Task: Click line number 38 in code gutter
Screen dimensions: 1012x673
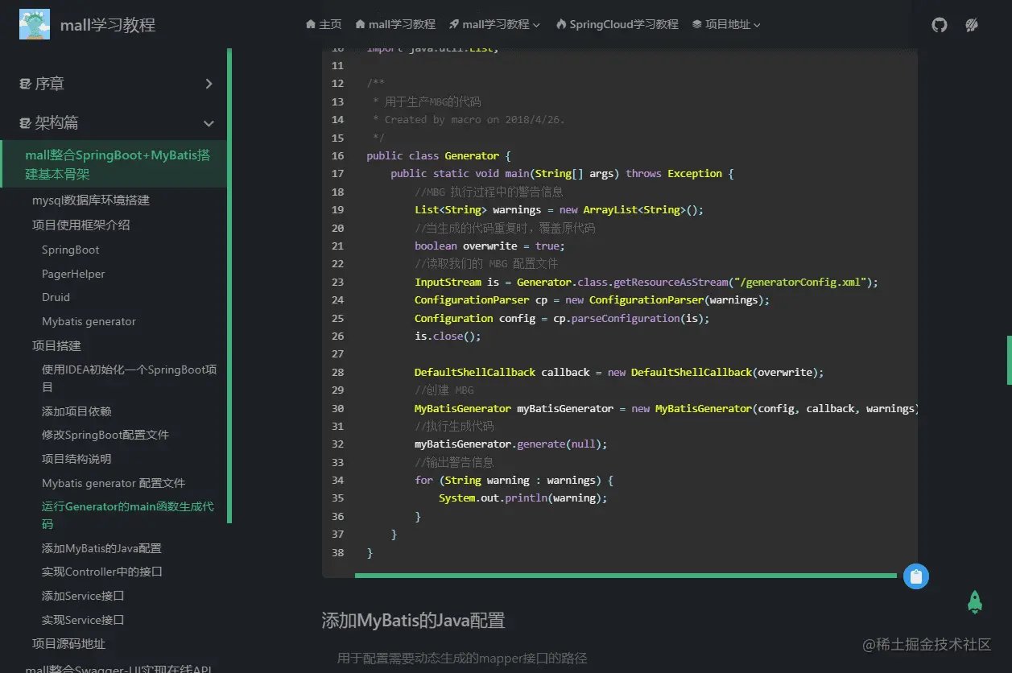Action: pyautogui.click(x=337, y=553)
